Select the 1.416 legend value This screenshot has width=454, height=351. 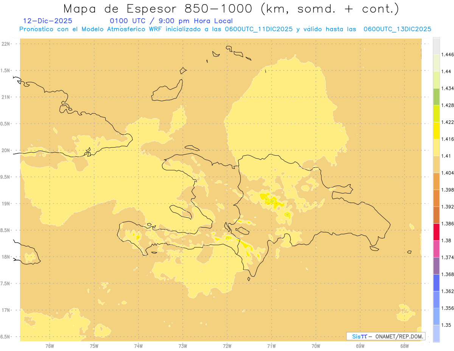[448, 139]
